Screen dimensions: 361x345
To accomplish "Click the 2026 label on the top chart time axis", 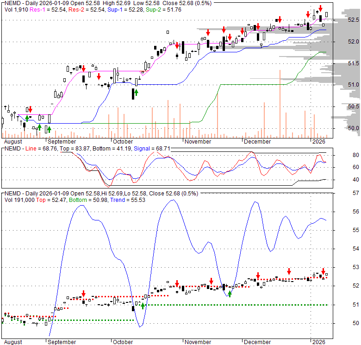I will (x=318, y=141).
